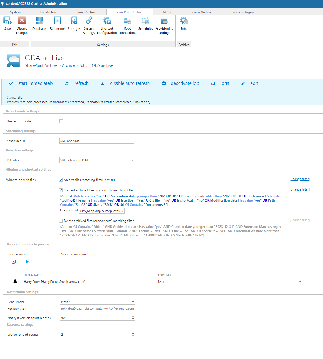Enable Delete archived files matching filter

[61, 221]
